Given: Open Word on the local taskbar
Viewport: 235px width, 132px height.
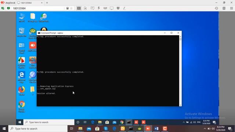Looking at the screenshot, I should [x=156, y=129].
